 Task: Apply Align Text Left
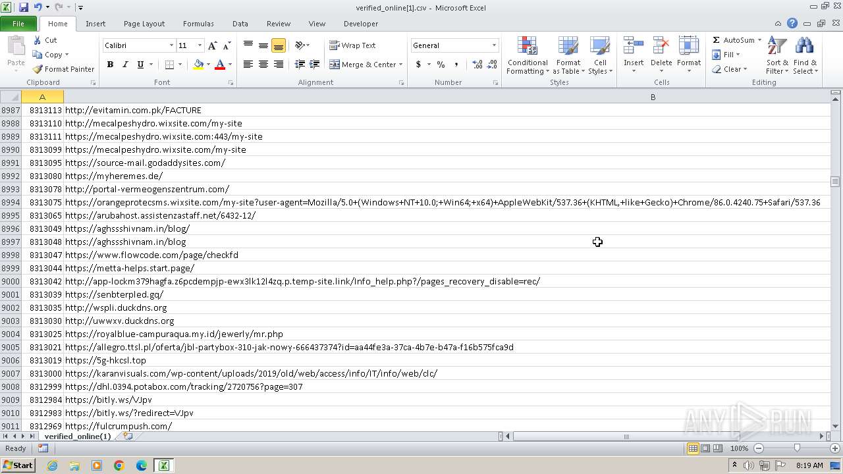pyautogui.click(x=248, y=65)
